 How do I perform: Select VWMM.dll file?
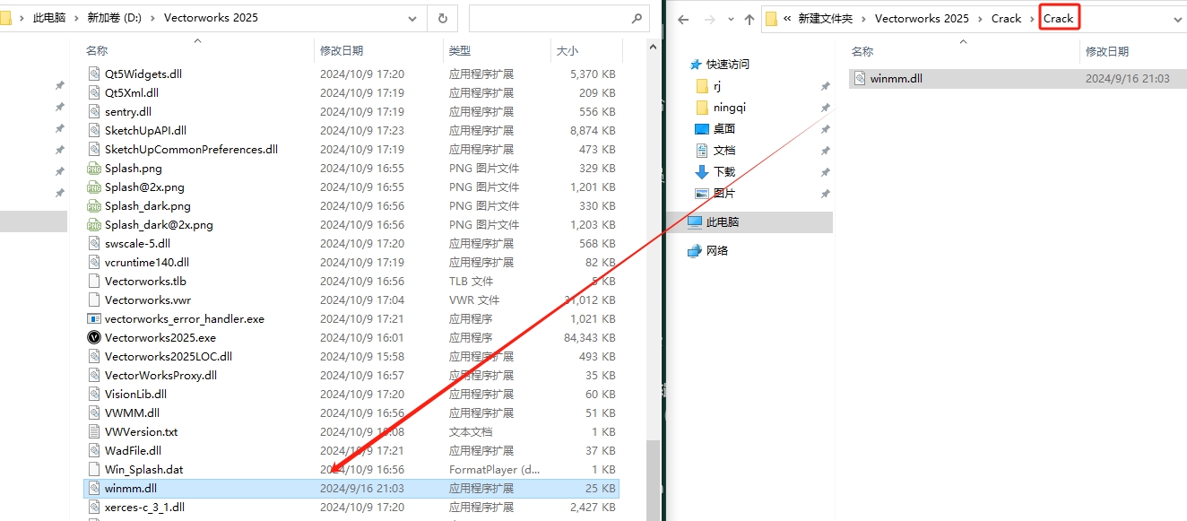[132, 412]
